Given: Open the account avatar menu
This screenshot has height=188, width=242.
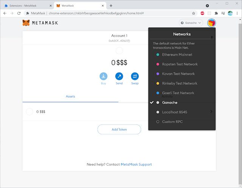Looking at the screenshot, I should [211, 23].
